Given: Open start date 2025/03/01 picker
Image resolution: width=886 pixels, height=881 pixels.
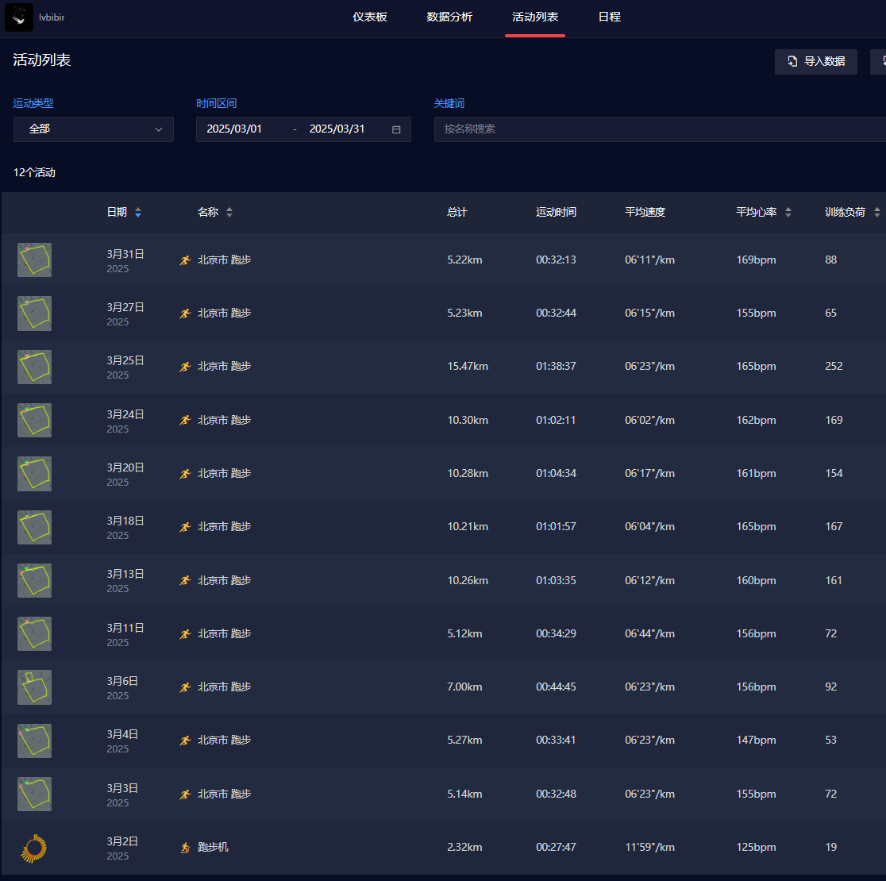Looking at the screenshot, I should (235, 129).
